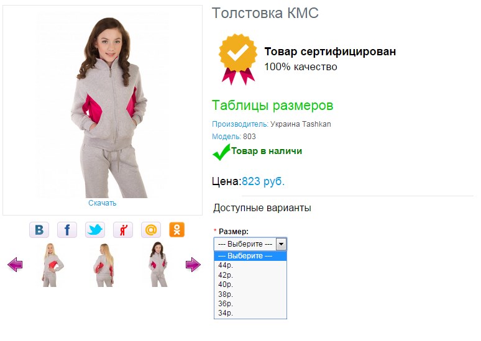Share via Ya.ru red figure icon
The width and height of the screenshot is (481, 341).
[x=123, y=230]
